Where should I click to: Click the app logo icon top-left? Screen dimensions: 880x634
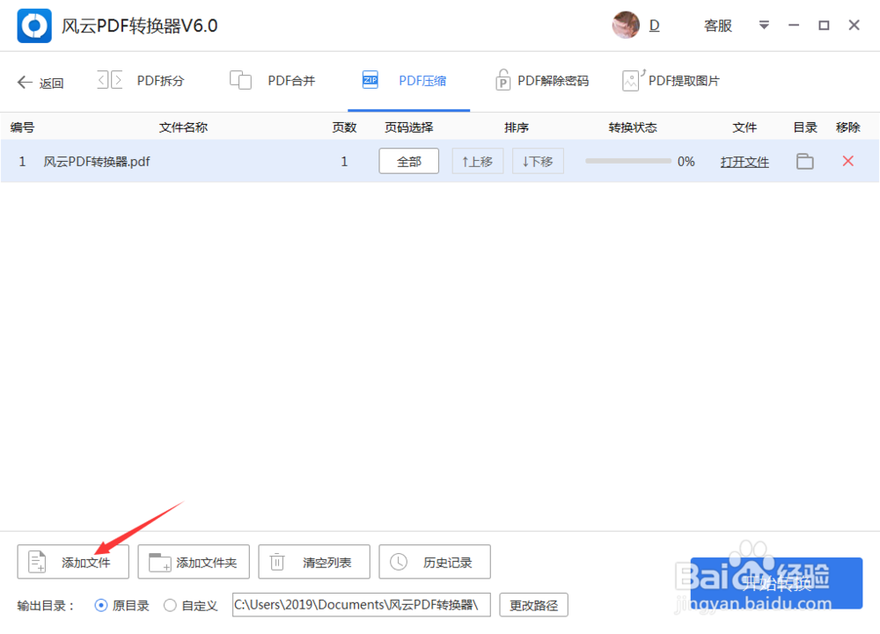(x=33, y=26)
